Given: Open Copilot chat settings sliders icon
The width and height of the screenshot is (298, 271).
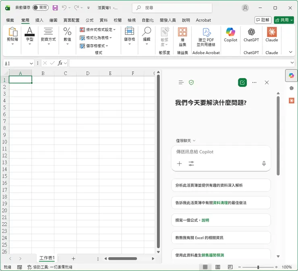Looking at the screenshot, I should click(x=191, y=163).
